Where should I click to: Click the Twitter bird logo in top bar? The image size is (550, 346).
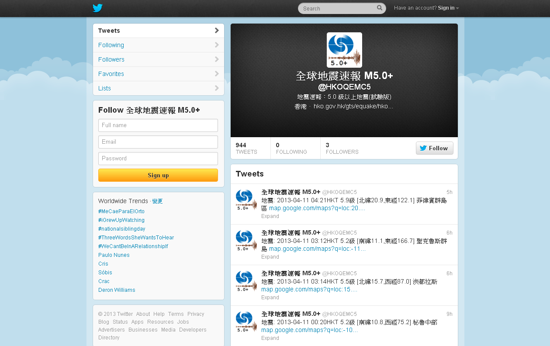(97, 8)
